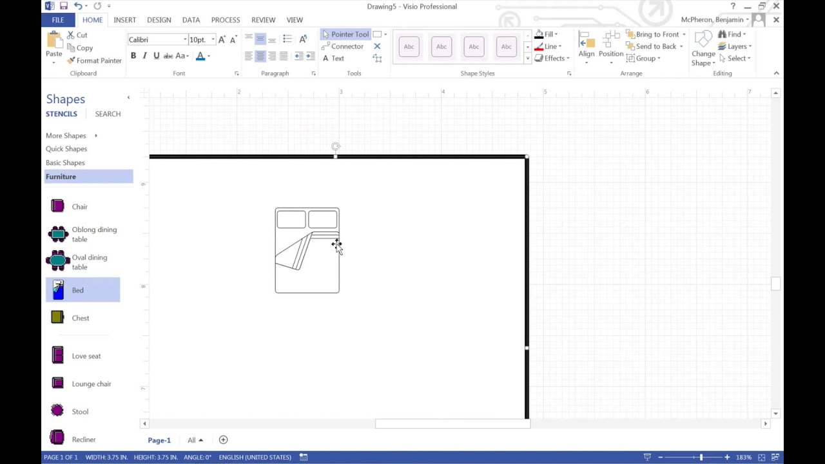The image size is (825, 464).
Task: Select the Oblong dining table shape
Action: 82,234
